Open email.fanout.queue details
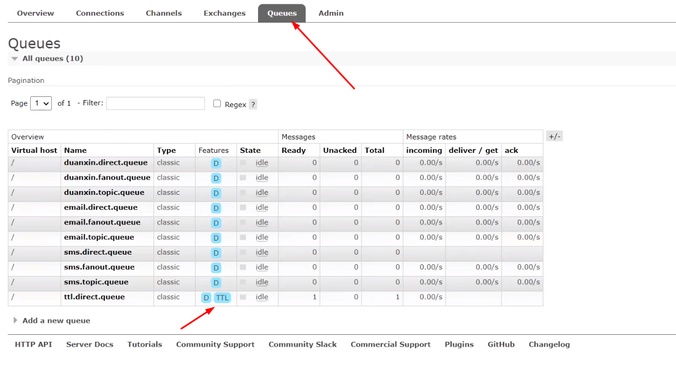The height and width of the screenshot is (366, 676). (102, 222)
